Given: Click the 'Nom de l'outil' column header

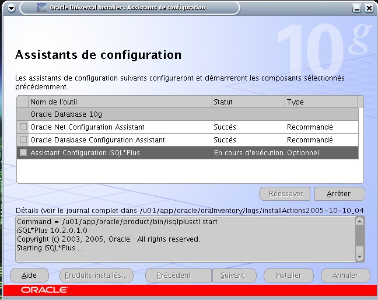Looking at the screenshot, I should (120, 102).
